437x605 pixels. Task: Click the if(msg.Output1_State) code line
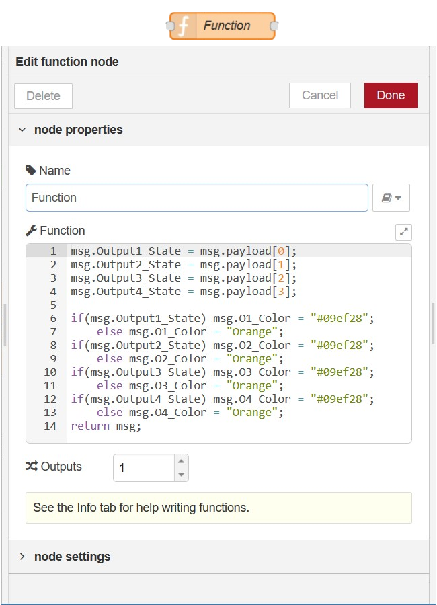coord(223,319)
